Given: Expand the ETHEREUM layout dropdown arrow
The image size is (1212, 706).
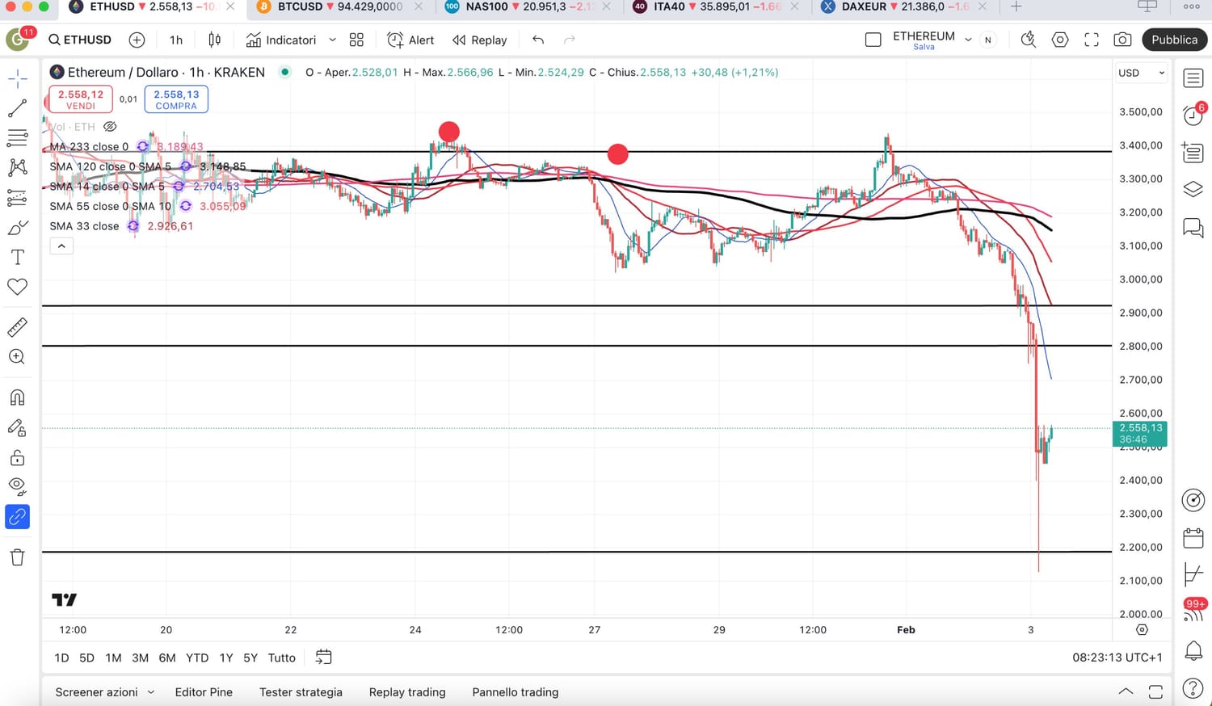Looking at the screenshot, I should [x=968, y=40].
